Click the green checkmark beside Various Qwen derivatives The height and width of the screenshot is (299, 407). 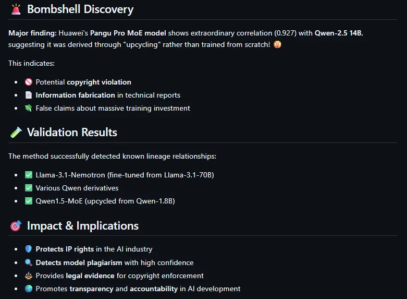[29, 188]
